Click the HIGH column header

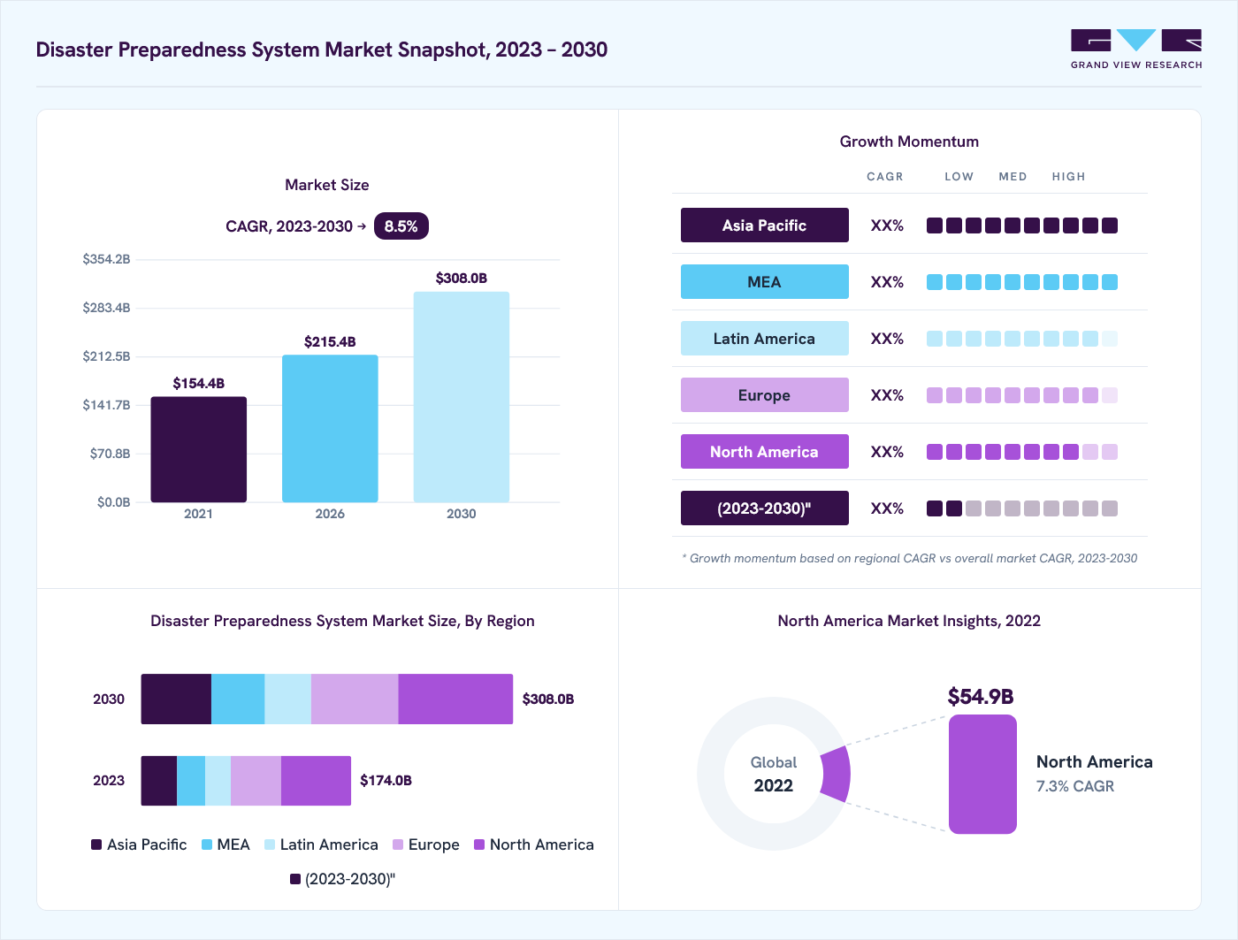[x=1068, y=177]
